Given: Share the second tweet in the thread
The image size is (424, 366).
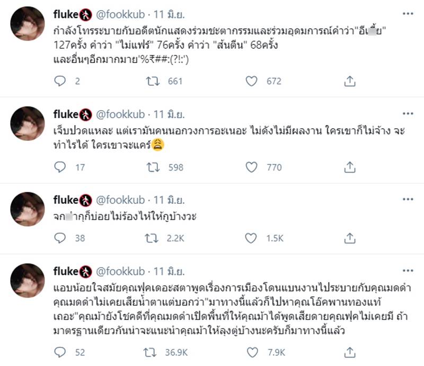Looking at the screenshot, I should [349, 167].
